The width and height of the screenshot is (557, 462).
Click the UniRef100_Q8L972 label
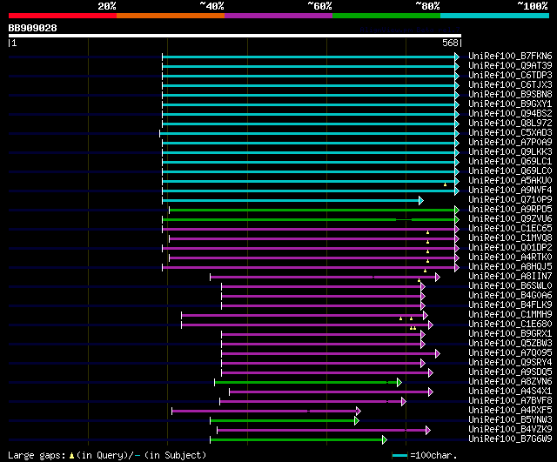[x=510, y=124]
